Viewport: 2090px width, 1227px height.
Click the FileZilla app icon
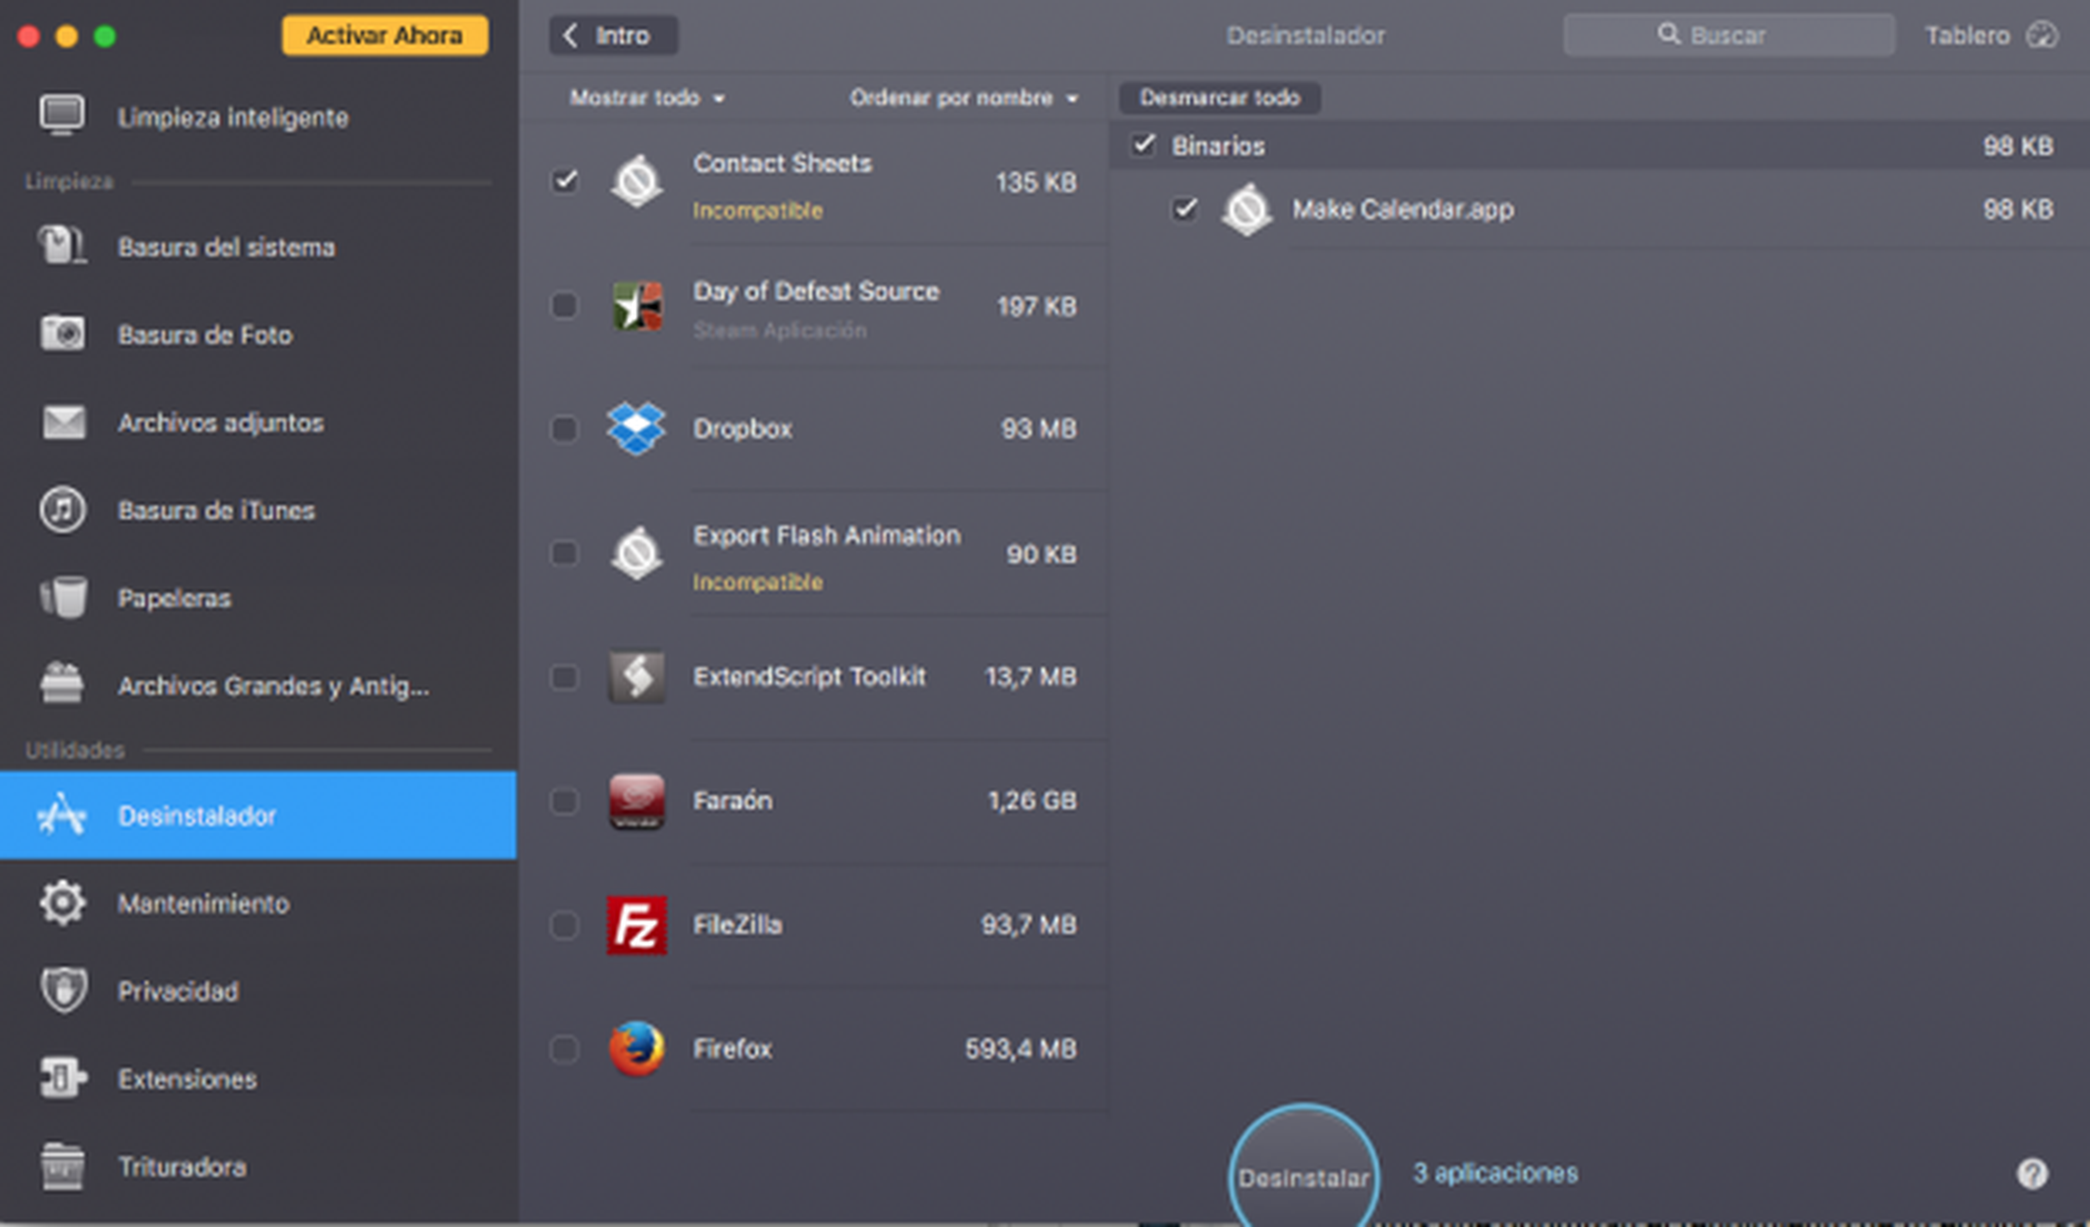(636, 924)
